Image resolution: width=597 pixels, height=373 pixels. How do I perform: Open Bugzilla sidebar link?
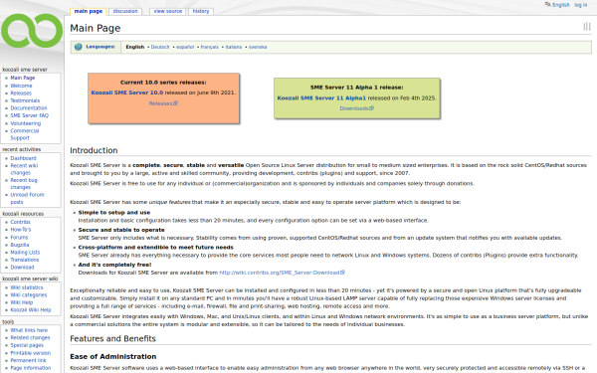pos(20,245)
